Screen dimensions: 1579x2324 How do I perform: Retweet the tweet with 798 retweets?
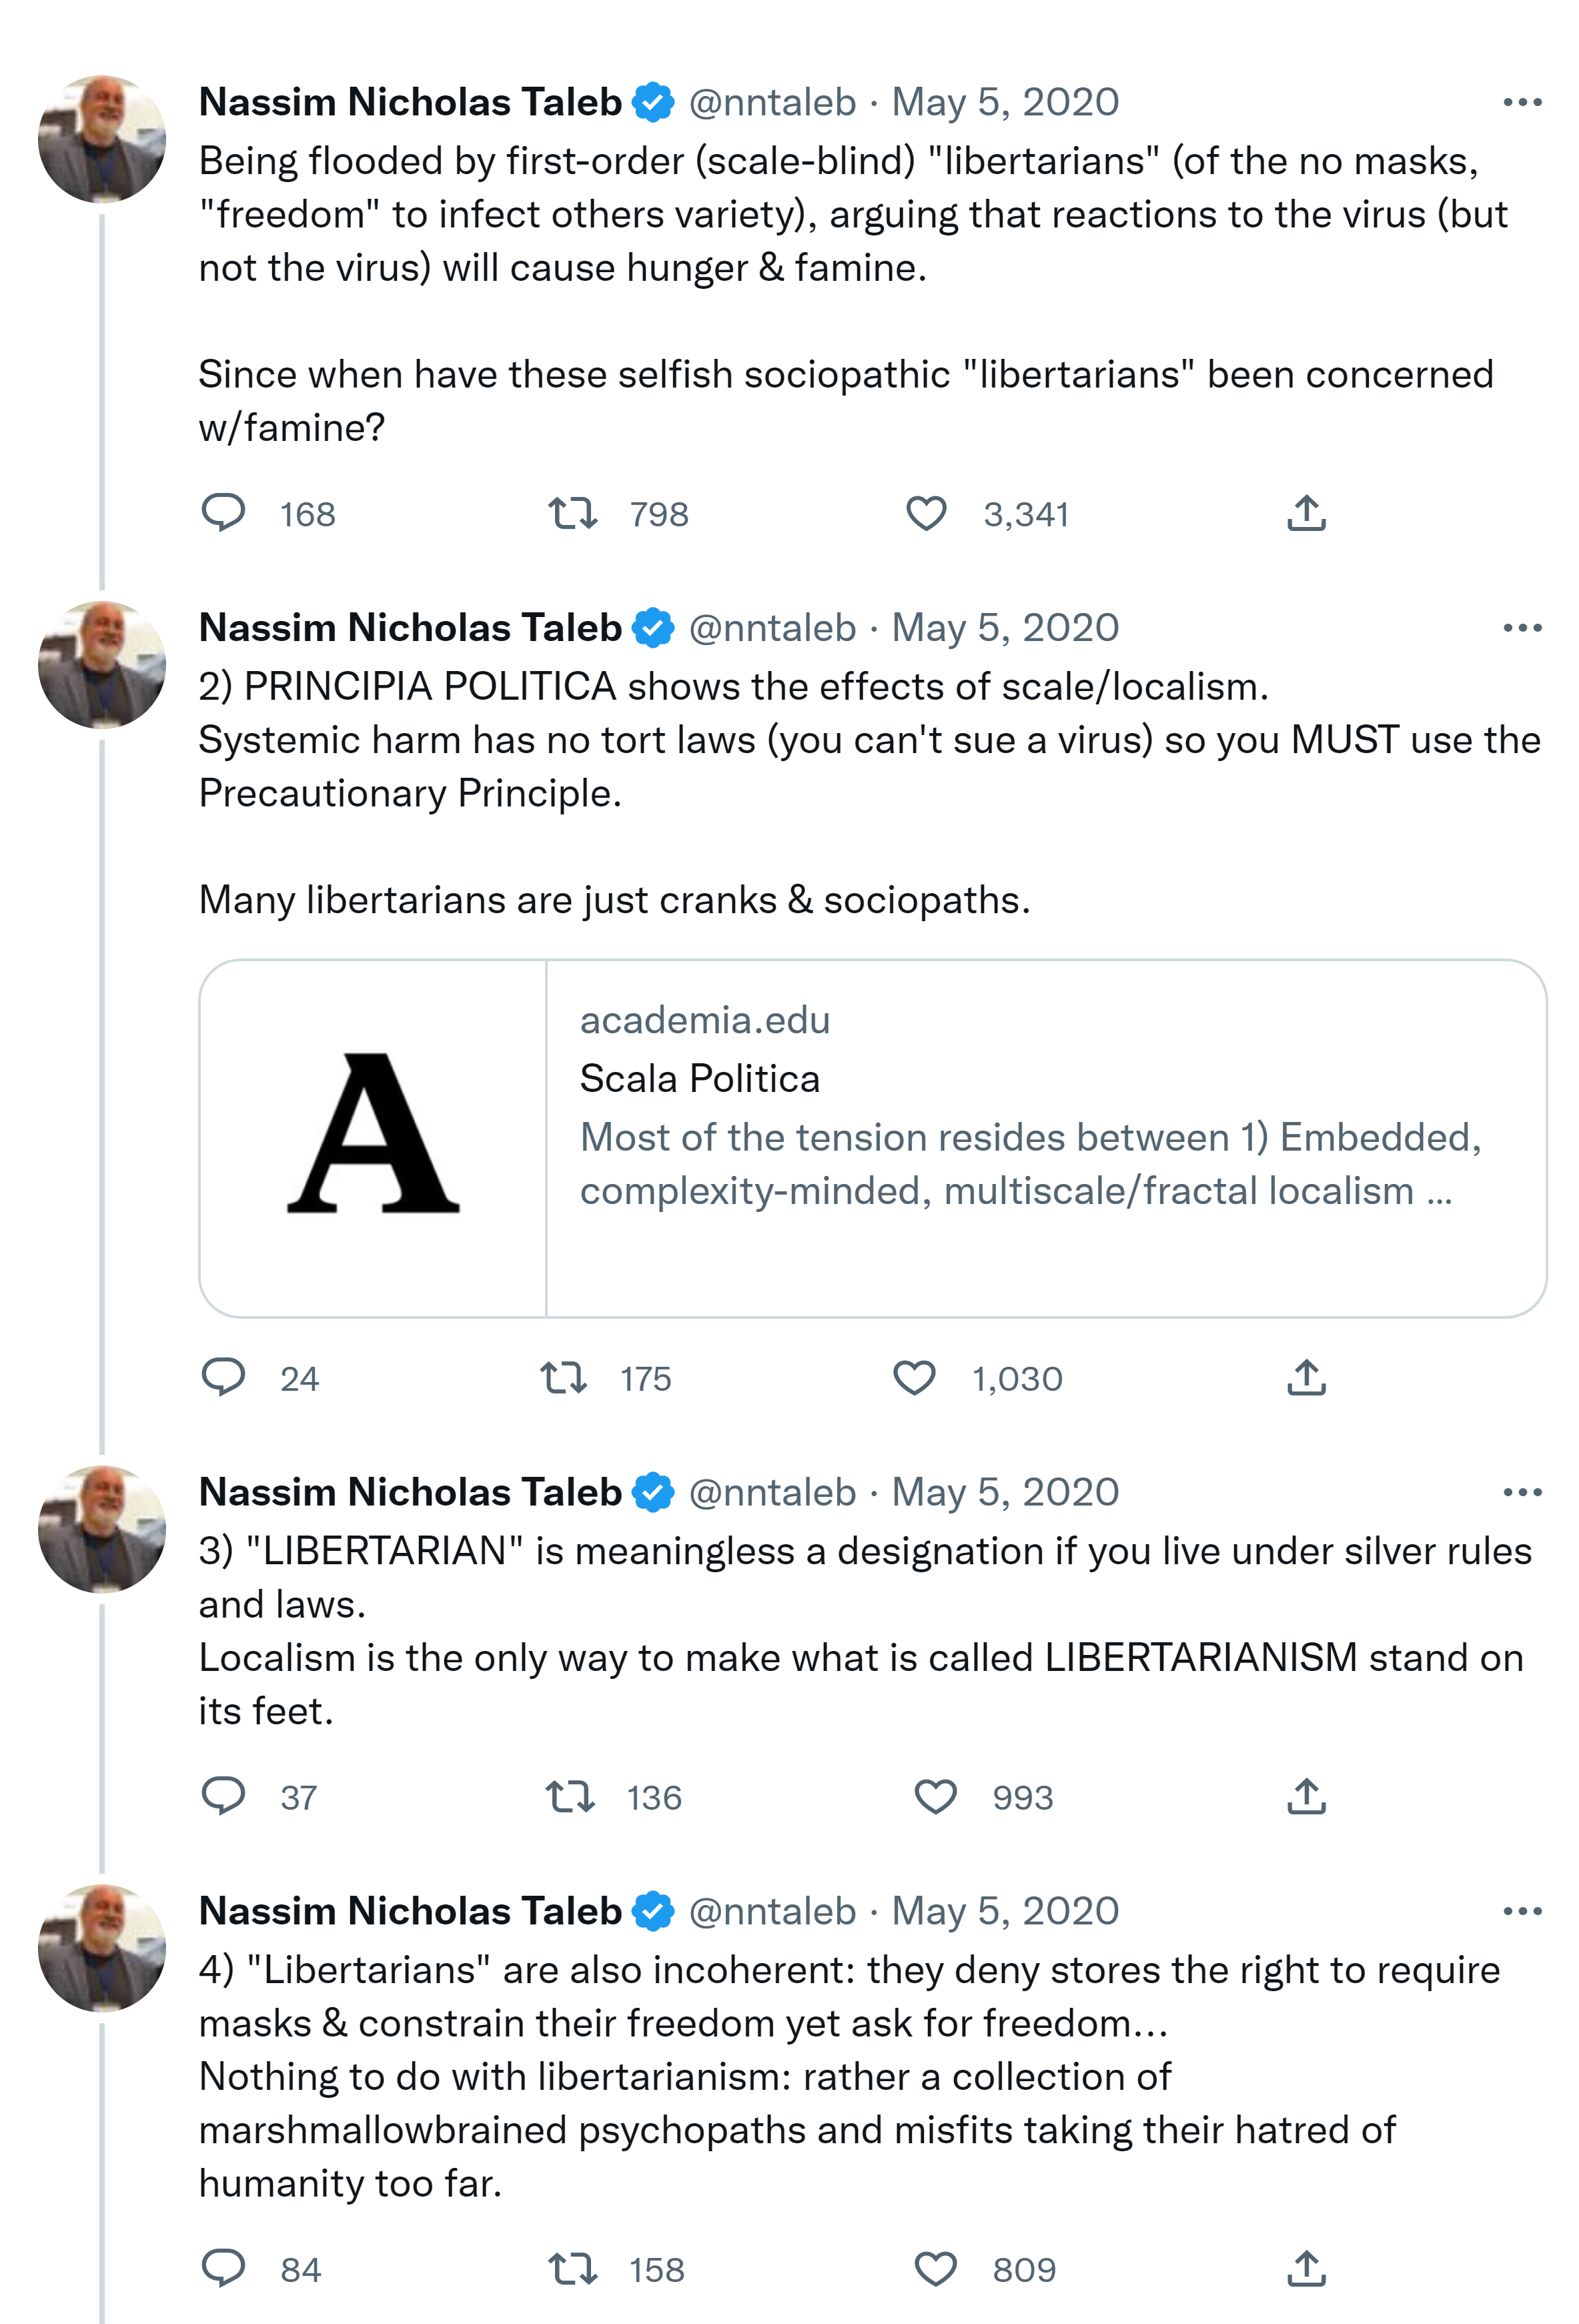click(572, 513)
